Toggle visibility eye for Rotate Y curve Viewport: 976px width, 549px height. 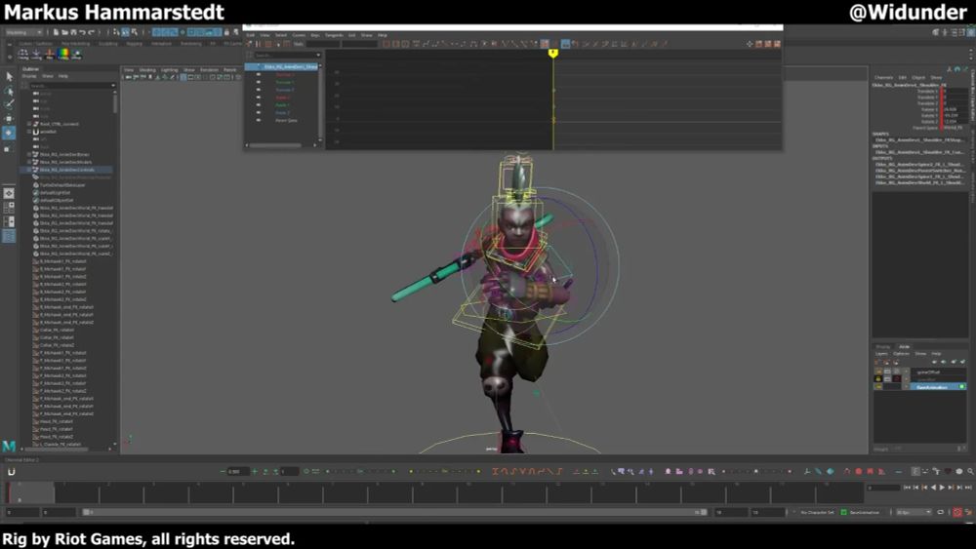(x=259, y=105)
